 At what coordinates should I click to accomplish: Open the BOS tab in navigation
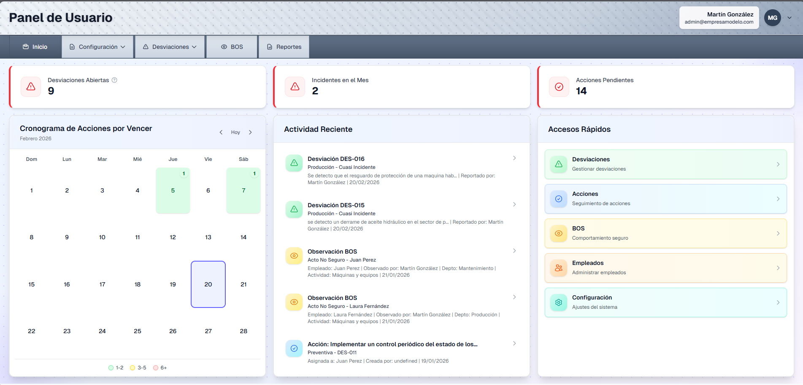(232, 47)
